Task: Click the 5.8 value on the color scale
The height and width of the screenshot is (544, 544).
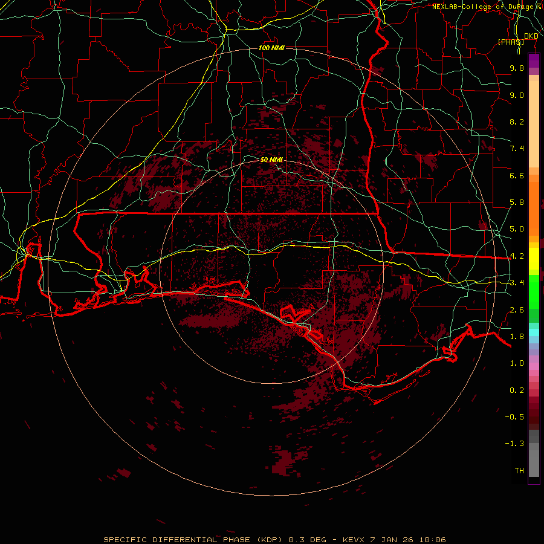Action: point(517,202)
